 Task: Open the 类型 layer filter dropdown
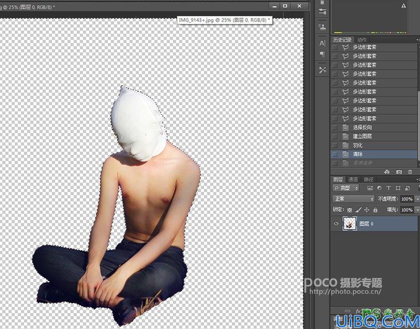[x=345, y=188]
